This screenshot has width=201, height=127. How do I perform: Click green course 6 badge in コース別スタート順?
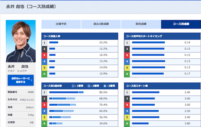pyautogui.click(x=127, y=124)
